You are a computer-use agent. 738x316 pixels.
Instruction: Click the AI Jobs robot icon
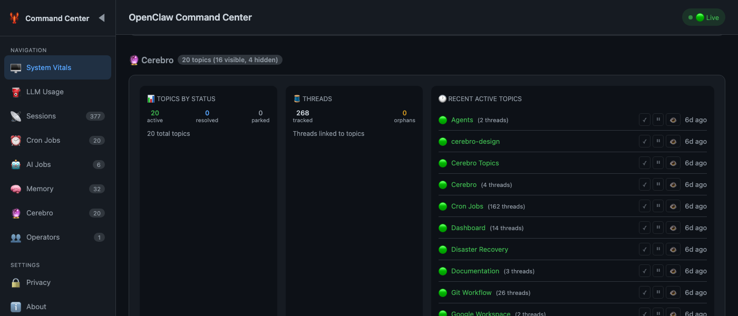[x=16, y=165]
